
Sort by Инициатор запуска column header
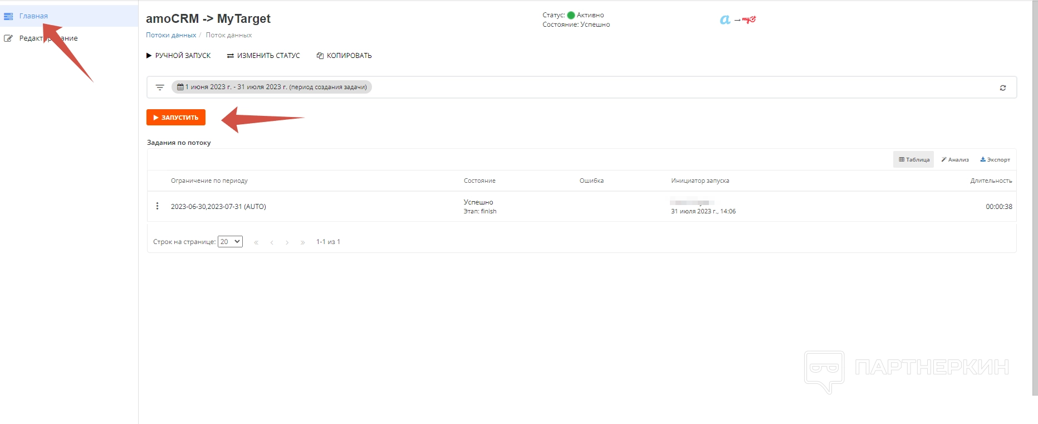(700, 181)
